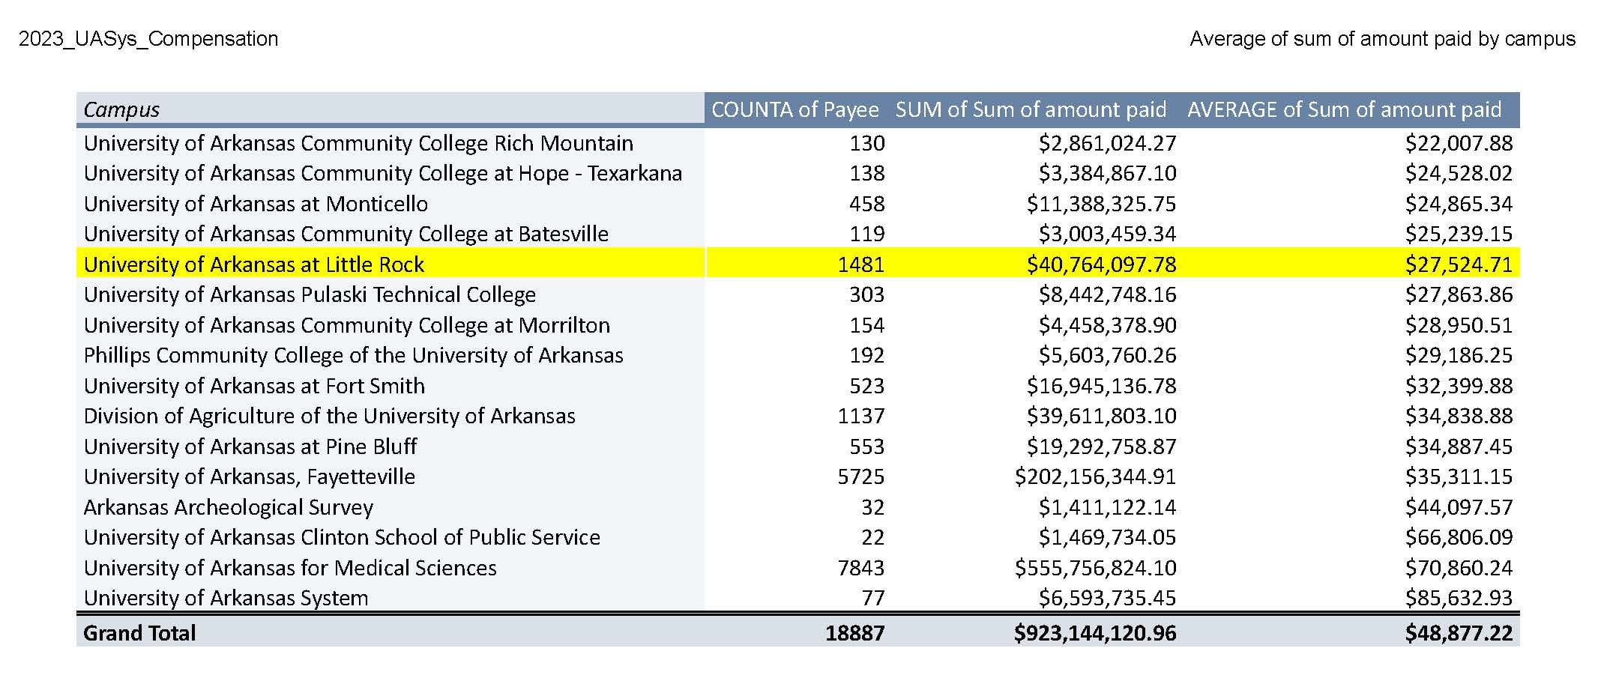Click highlighted average value $27,524.71
This screenshot has height=681, width=1607.
pyautogui.click(x=1459, y=264)
